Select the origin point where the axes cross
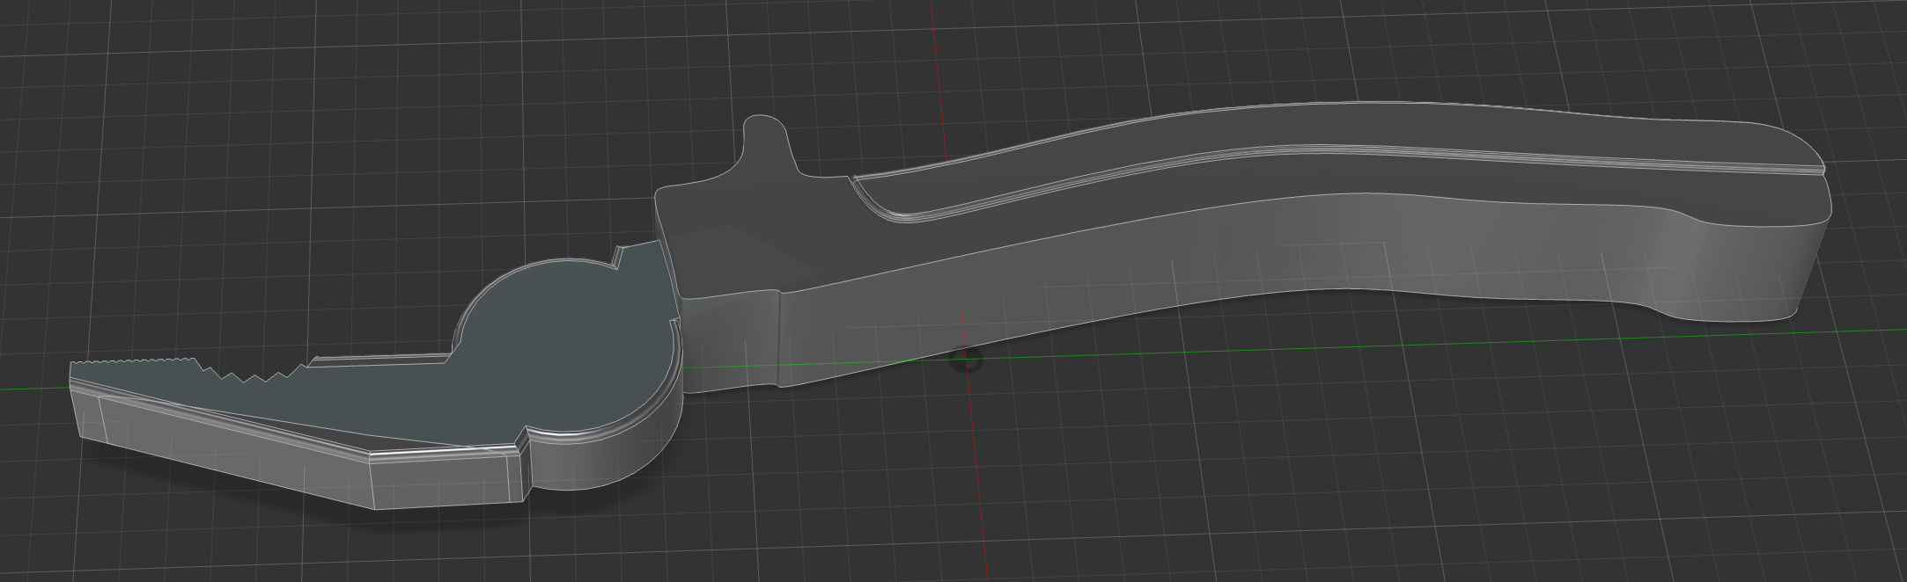 pyautogui.click(x=968, y=358)
